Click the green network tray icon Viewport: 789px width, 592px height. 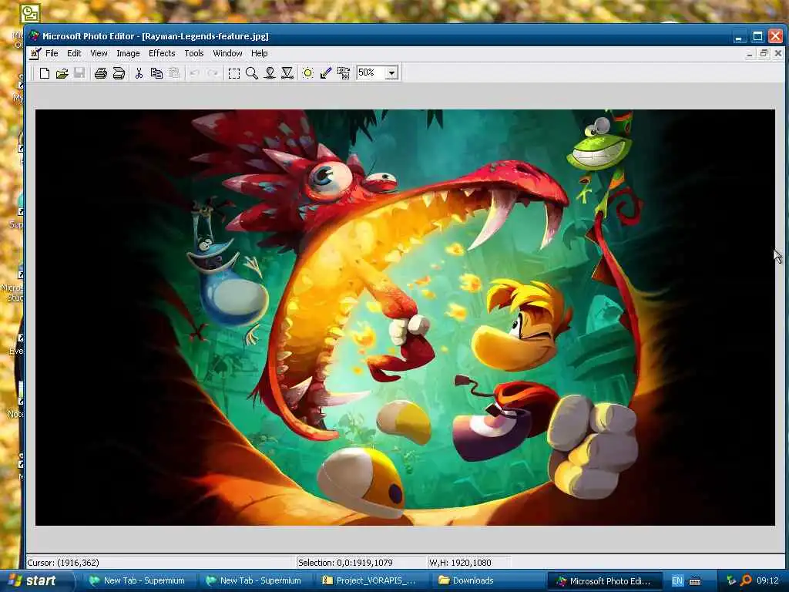click(x=731, y=581)
